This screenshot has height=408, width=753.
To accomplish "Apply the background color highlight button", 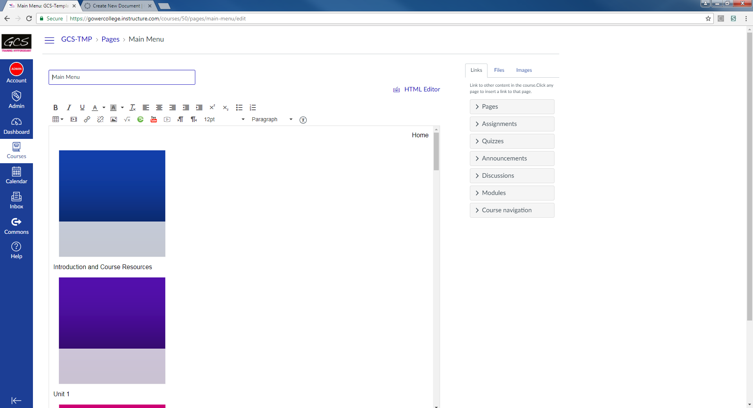I will 113,107.
